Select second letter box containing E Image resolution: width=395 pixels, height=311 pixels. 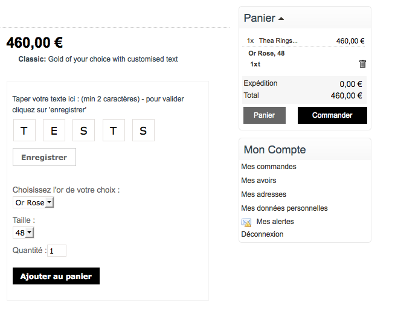pos(54,130)
